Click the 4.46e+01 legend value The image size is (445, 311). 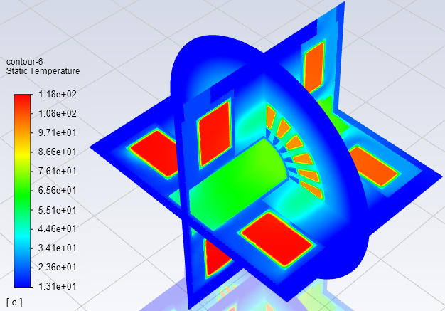click(58, 228)
